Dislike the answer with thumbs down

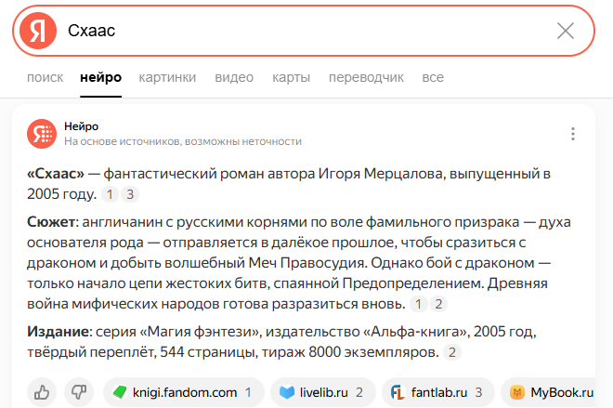point(79,392)
